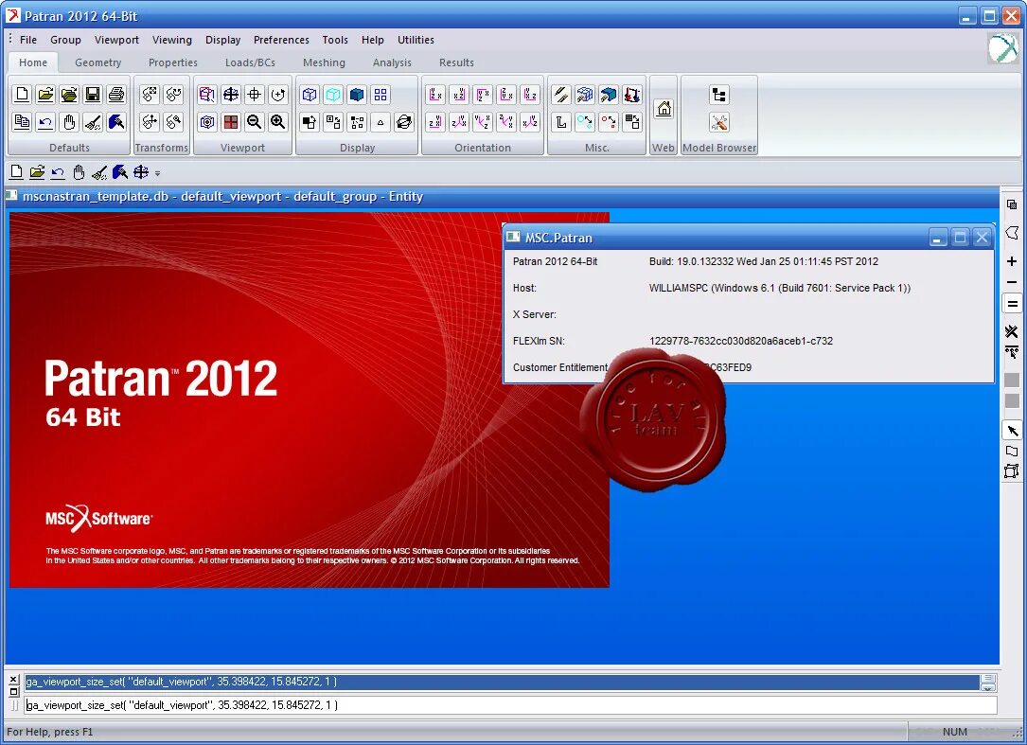Click the FLEXlm SN value text

pyautogui.click(x=741, y=341)
